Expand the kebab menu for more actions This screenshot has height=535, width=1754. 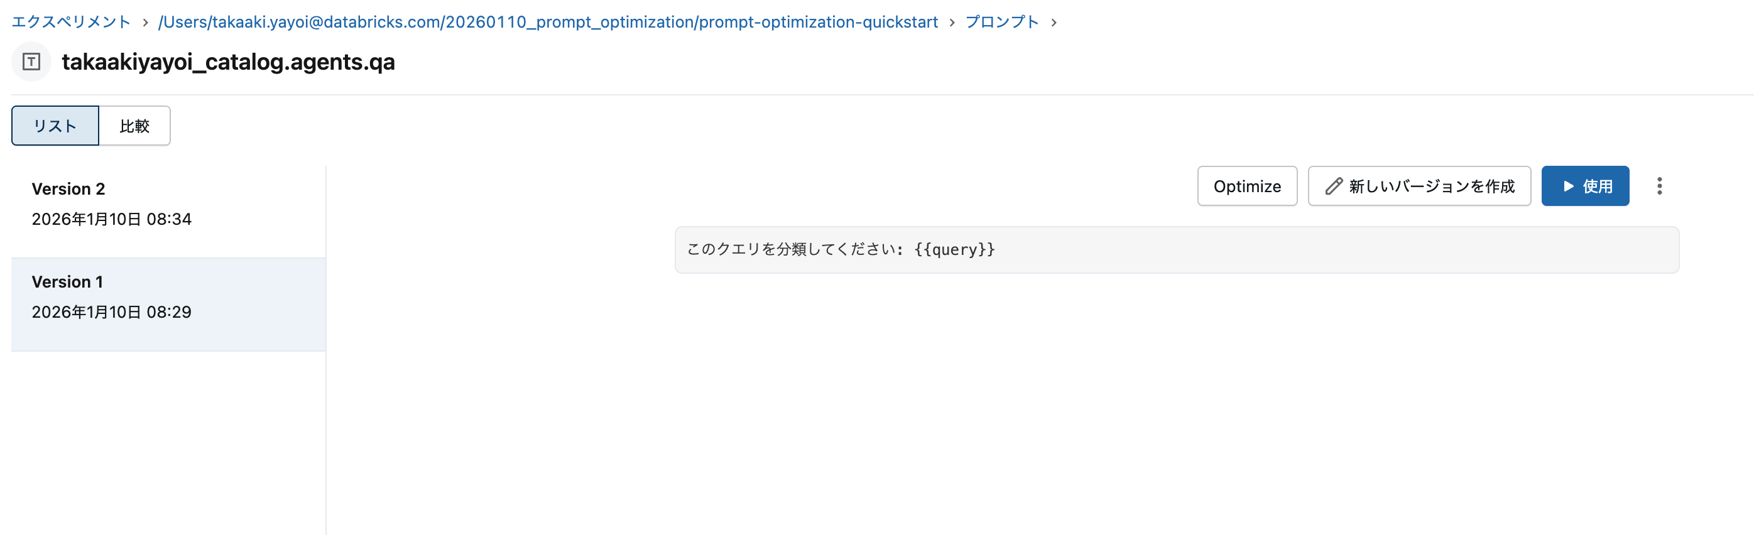pyautogui.click(x=1660, y=186)
